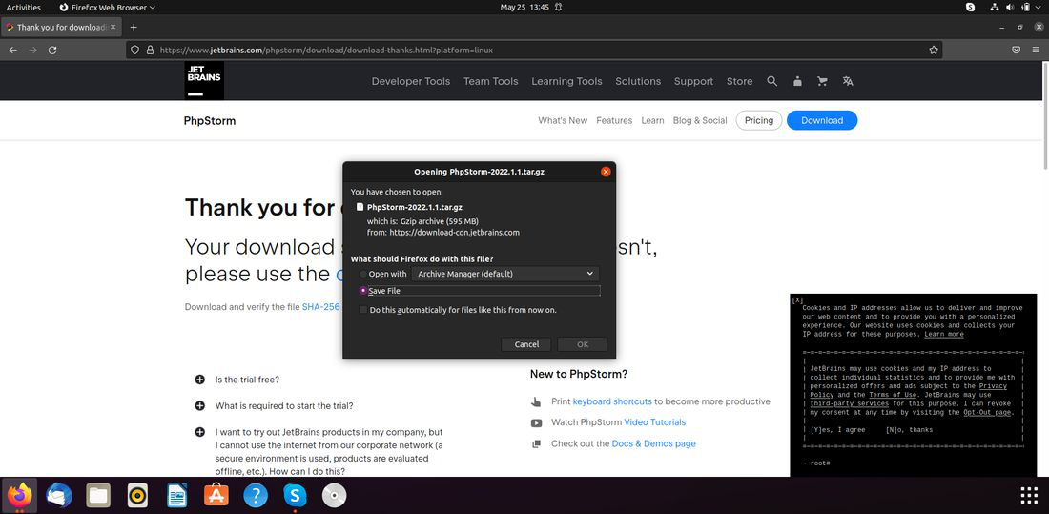Click [Y]es, I agree in cookie console
The height and width of the screenshot is (514, 1049).
pos(837,430)
